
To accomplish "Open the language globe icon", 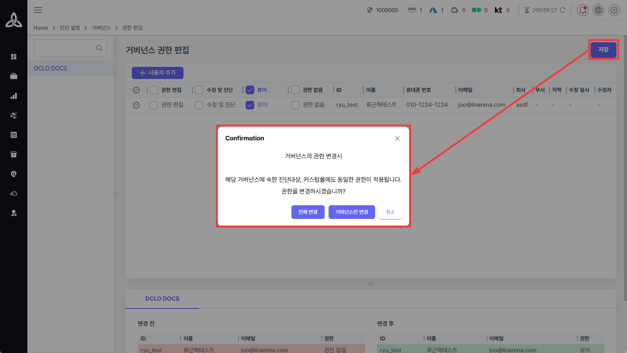I will (x=598, y=10).
